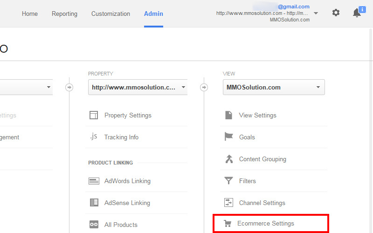The image size is (373, 233).
Task: Expand the account selector arrow in header
Action: [316, 13]
